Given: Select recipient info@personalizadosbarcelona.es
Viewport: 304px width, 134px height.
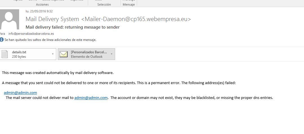Looking at the screenshot, I should tap(31, 34).
